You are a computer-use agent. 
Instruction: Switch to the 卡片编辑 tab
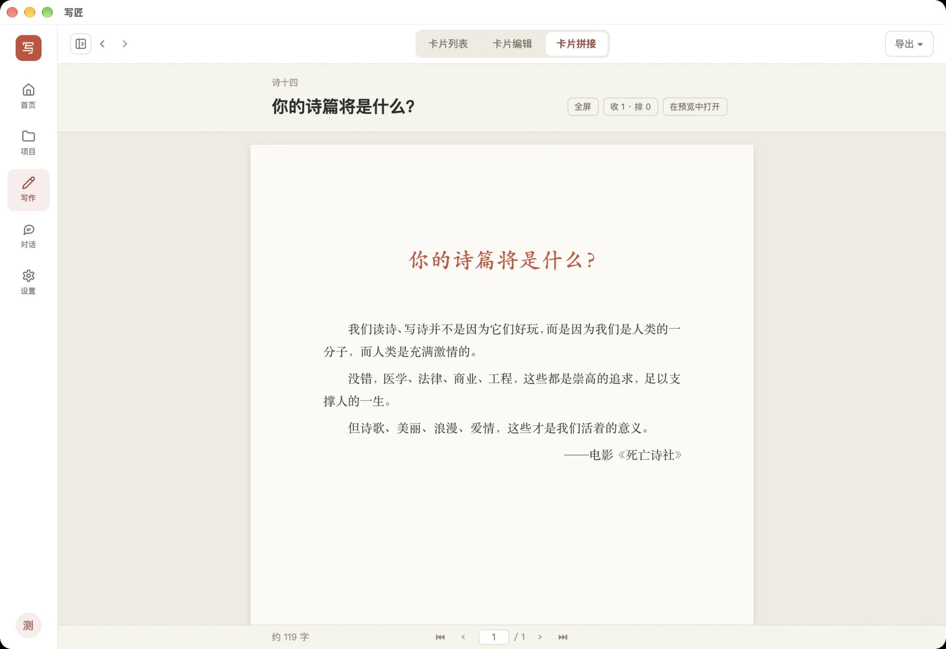click(x=512, y=44)
